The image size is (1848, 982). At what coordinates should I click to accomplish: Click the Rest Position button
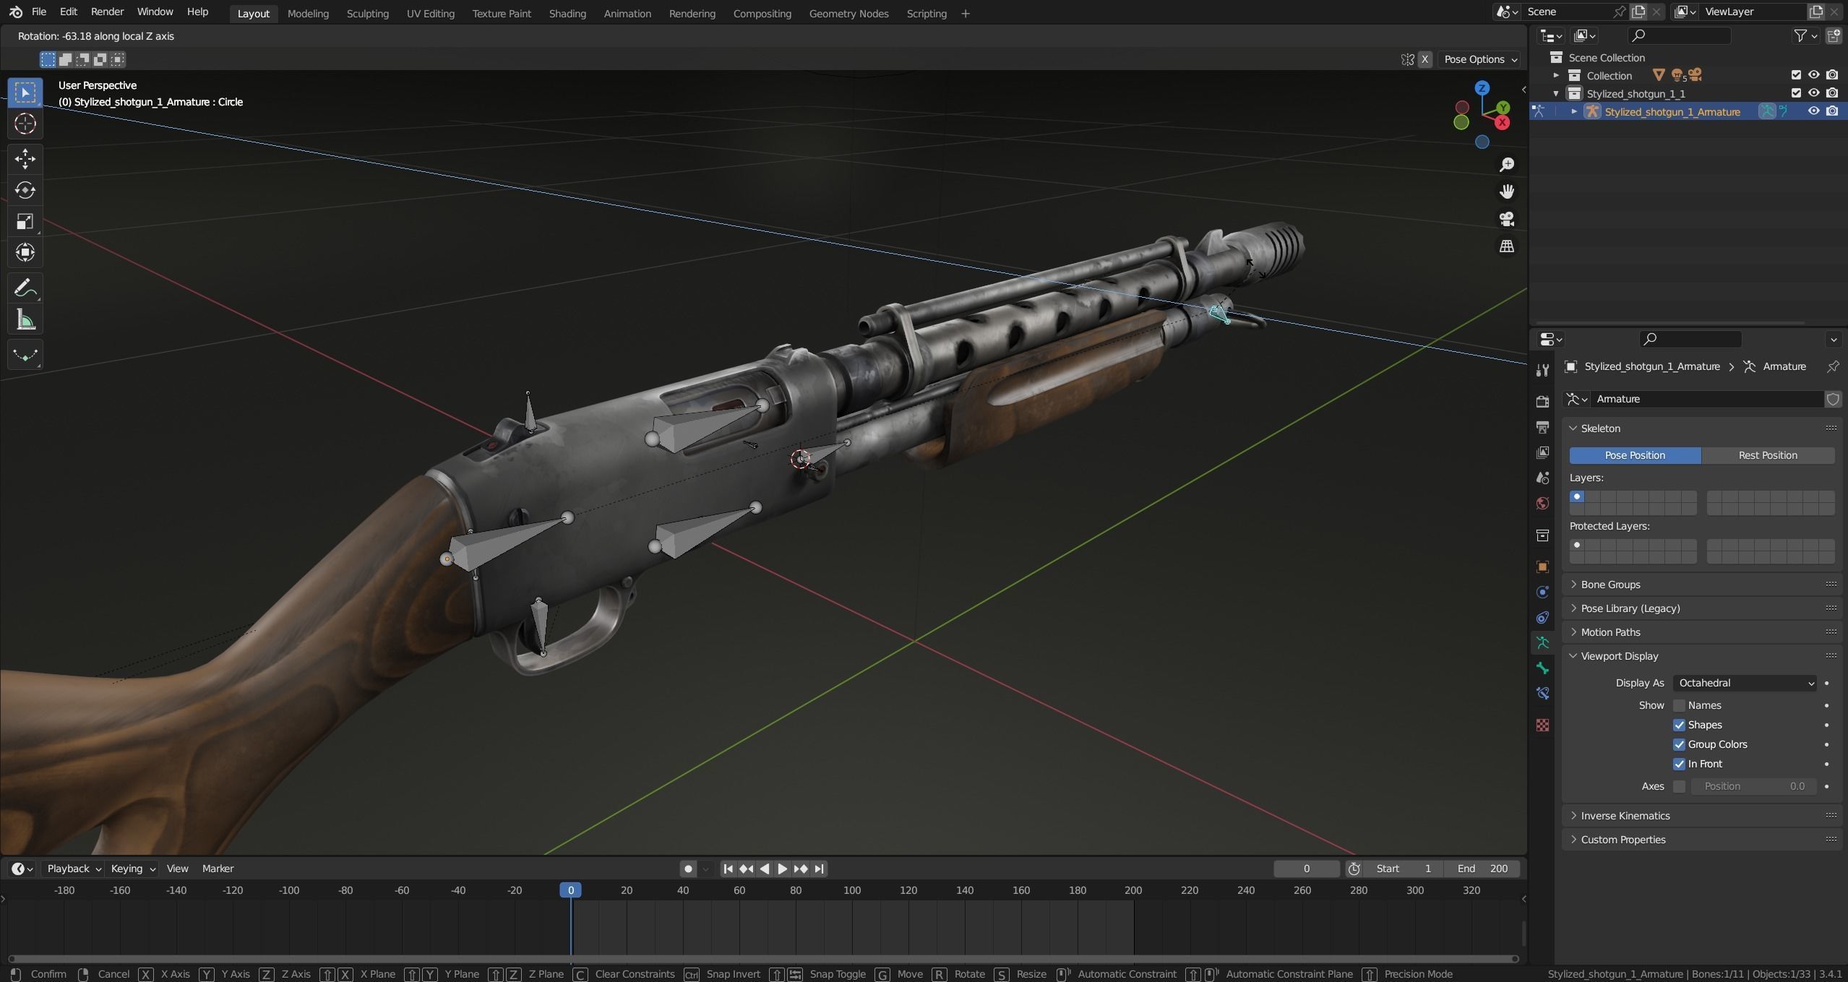1768,455
